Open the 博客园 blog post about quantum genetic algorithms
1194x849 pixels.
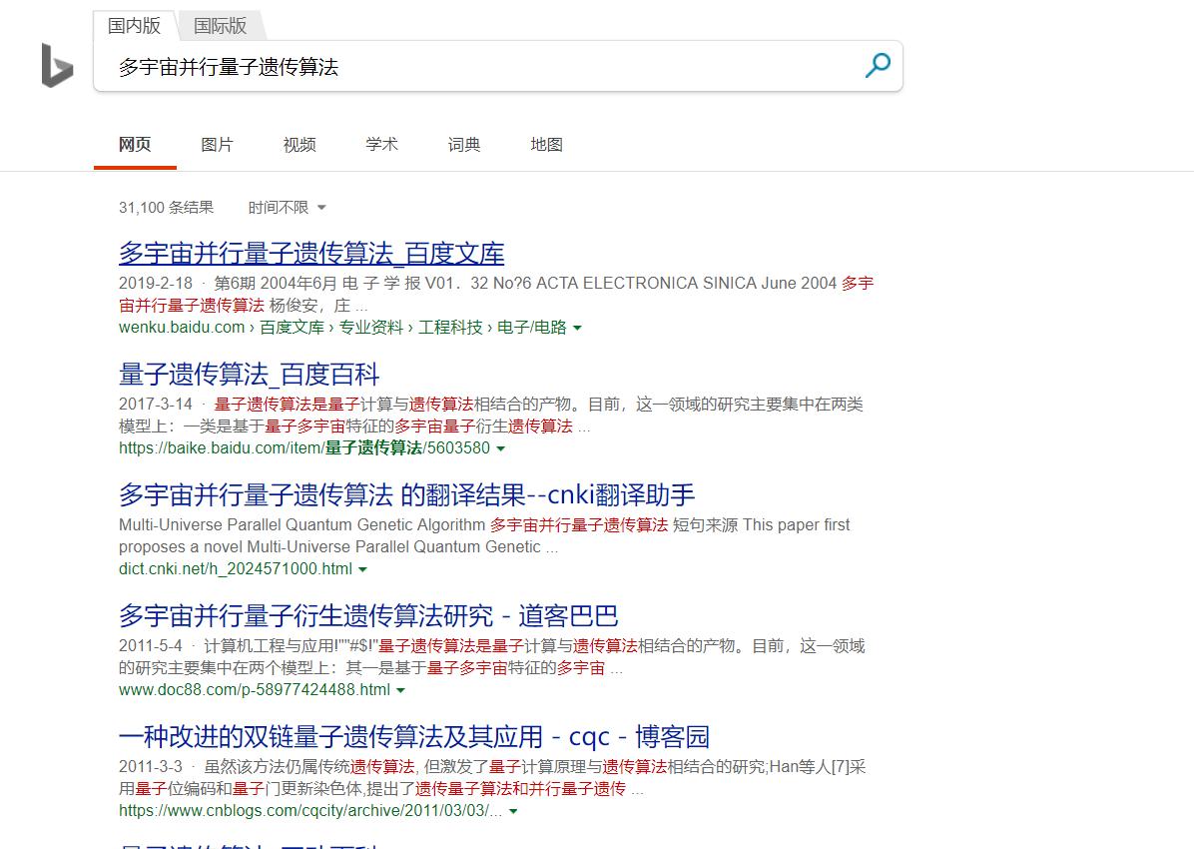coord(413,736)
